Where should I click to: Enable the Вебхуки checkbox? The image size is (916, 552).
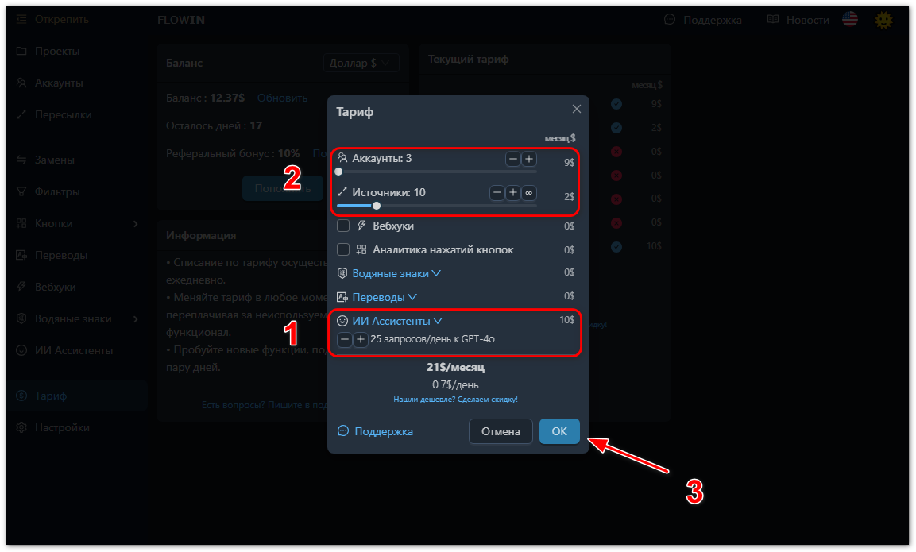click(x=343, y=226)
